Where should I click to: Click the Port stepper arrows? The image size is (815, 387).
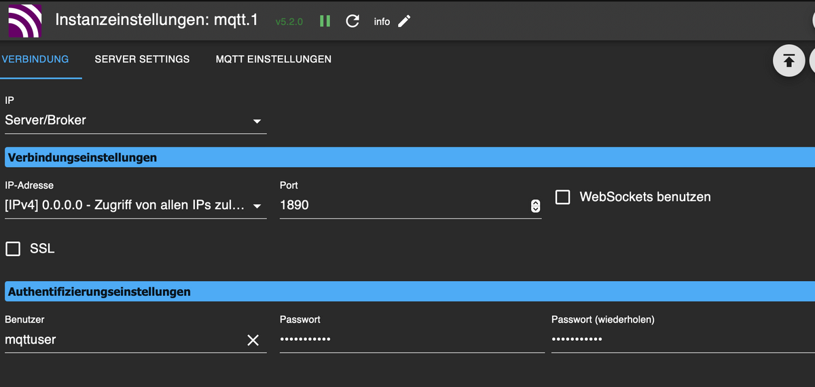coord(535,206)
